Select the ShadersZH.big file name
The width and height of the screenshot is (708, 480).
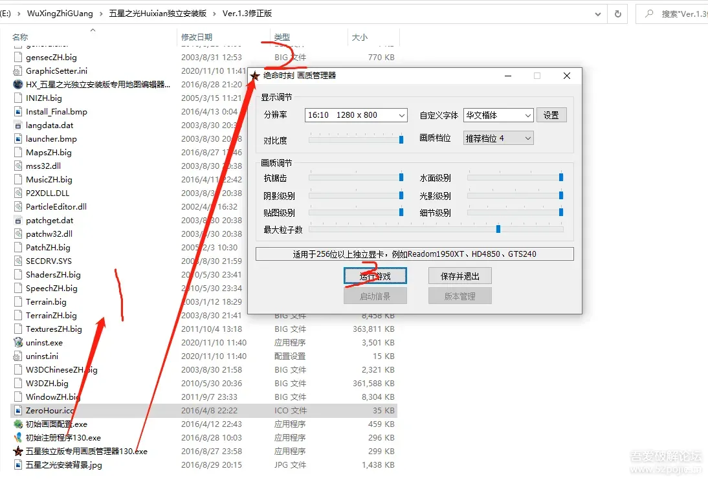pyautogui.click(x=53, y=274)
